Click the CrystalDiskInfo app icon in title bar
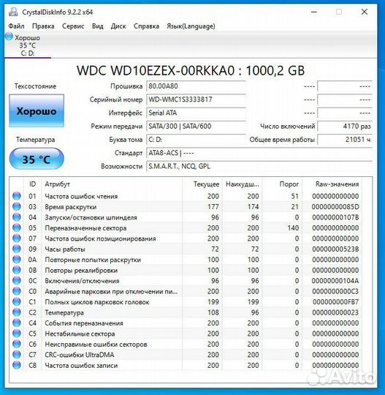Image resolution: width=385 pixels, height=395 pixels. click(x=13, y=12)
